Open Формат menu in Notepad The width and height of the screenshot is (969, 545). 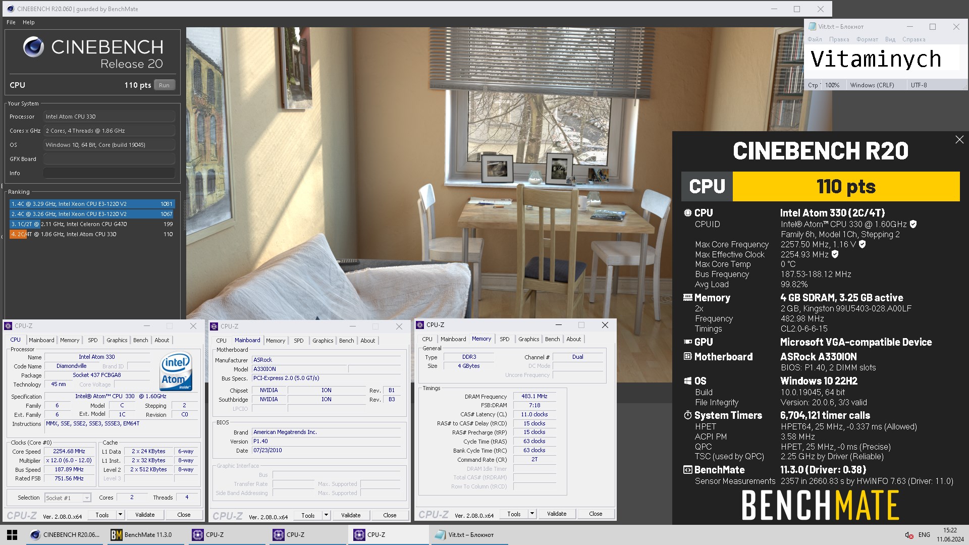pos(867,39)
